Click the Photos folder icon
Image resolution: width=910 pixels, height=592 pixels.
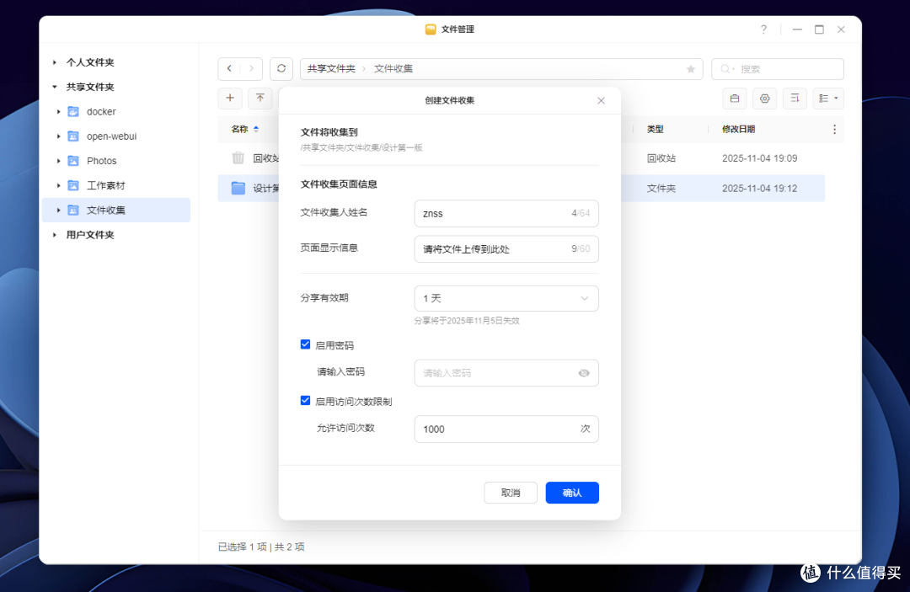(73, 161)
